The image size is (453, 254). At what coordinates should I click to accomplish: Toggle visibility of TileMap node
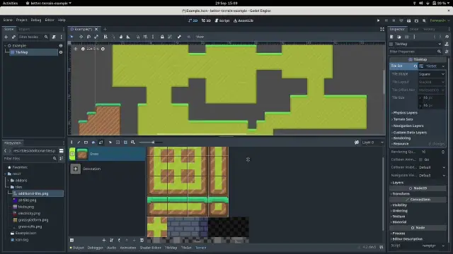click(x=61, y=52)
